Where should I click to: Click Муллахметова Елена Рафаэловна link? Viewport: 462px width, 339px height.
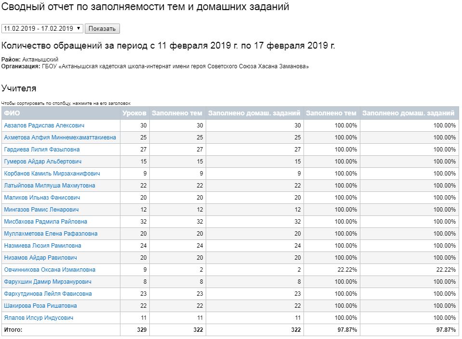51,234
